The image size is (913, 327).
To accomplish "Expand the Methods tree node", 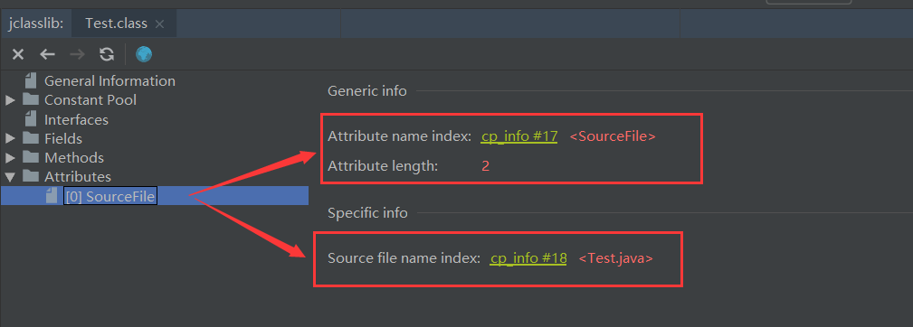I will point(10,158).
